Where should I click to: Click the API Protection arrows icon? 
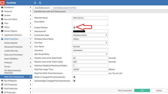pos(2,84)
